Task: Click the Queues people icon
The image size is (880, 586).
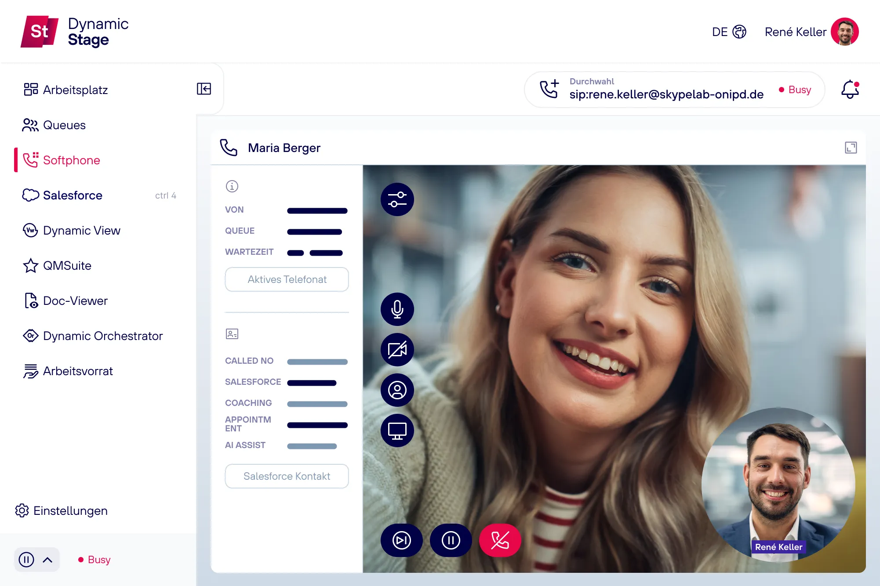Action: [x=30, y=125]
